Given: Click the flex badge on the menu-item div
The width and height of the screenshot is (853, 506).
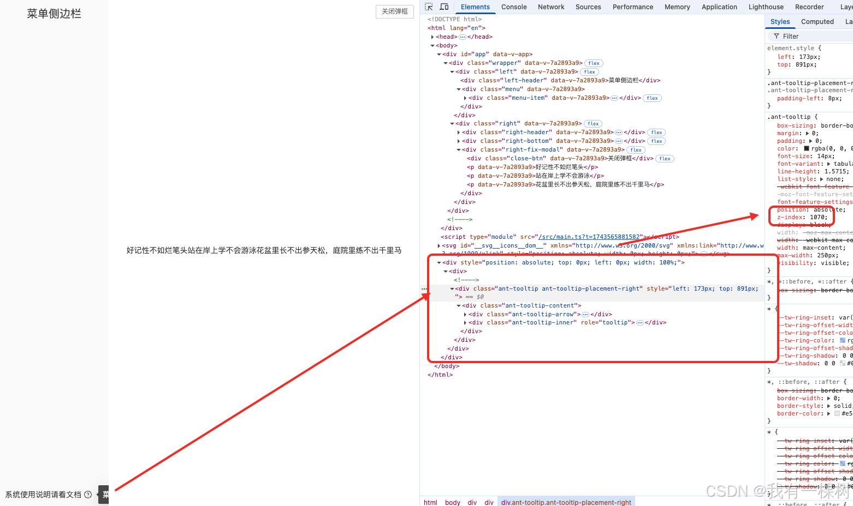Looking at the screenshot, I should click(x=653, y=98).
